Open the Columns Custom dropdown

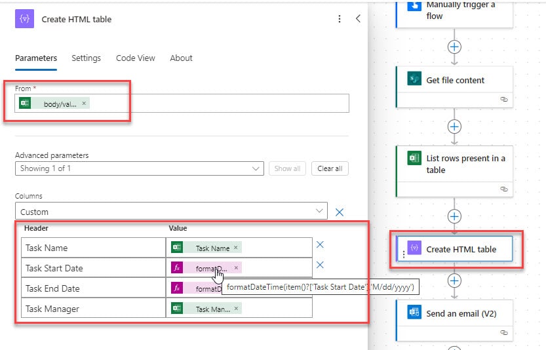pos(171,212)
